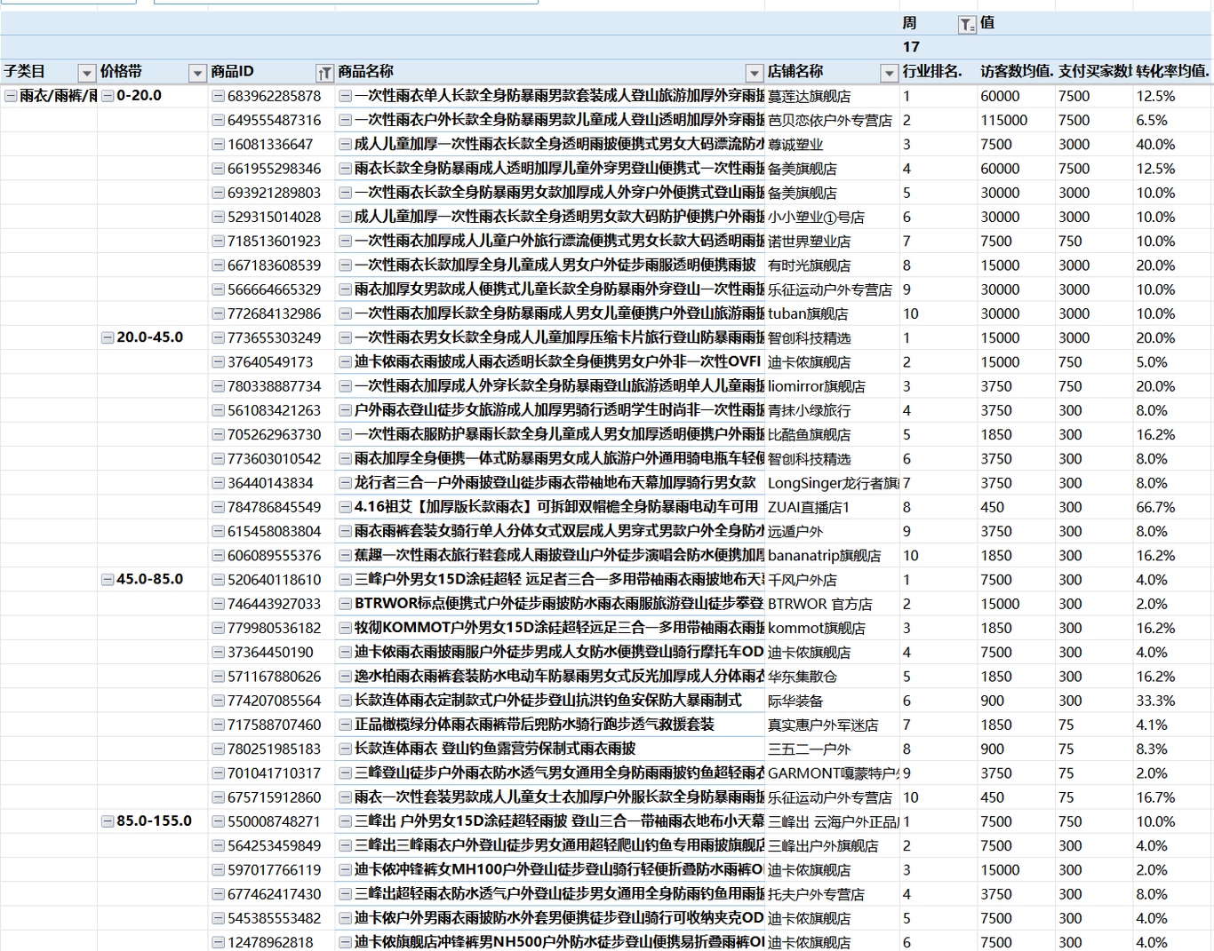This screenshot has height=951, width=1214.
Task: Collapse product ID 550008748271 row
Action: pyautogui.click(x=218, y=821)
